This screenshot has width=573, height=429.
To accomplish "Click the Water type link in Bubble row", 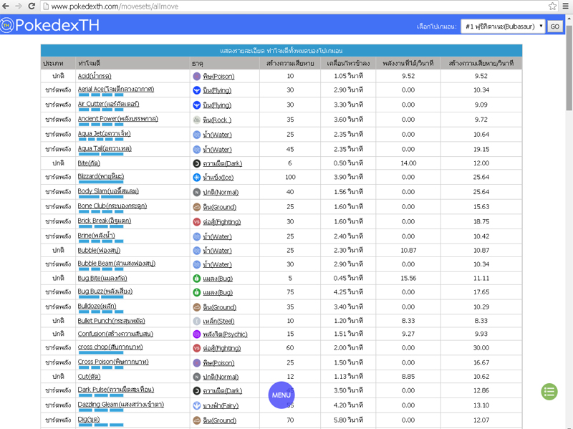I will point(218,251).
